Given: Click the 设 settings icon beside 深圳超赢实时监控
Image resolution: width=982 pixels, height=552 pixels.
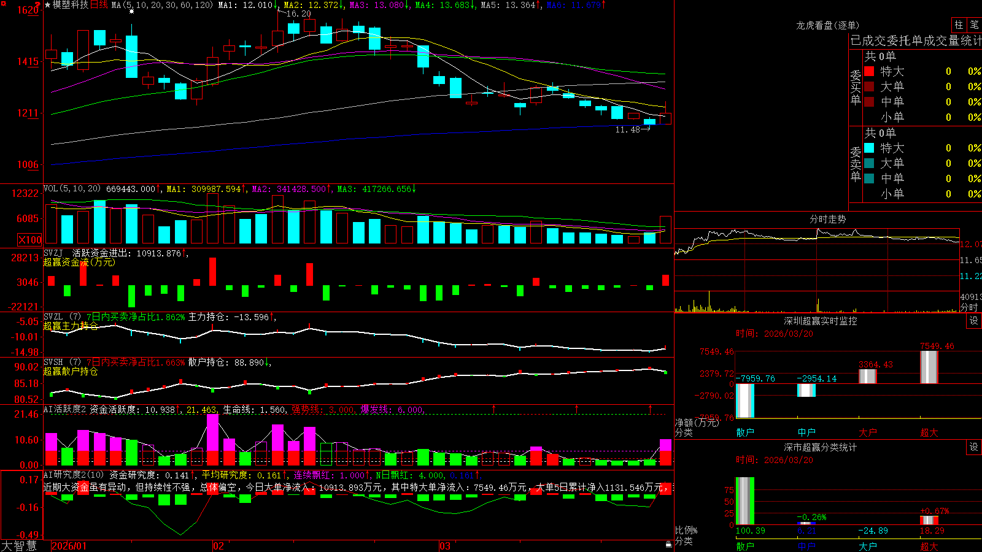Looking at the screenshot, I should [x=974, y=321].
